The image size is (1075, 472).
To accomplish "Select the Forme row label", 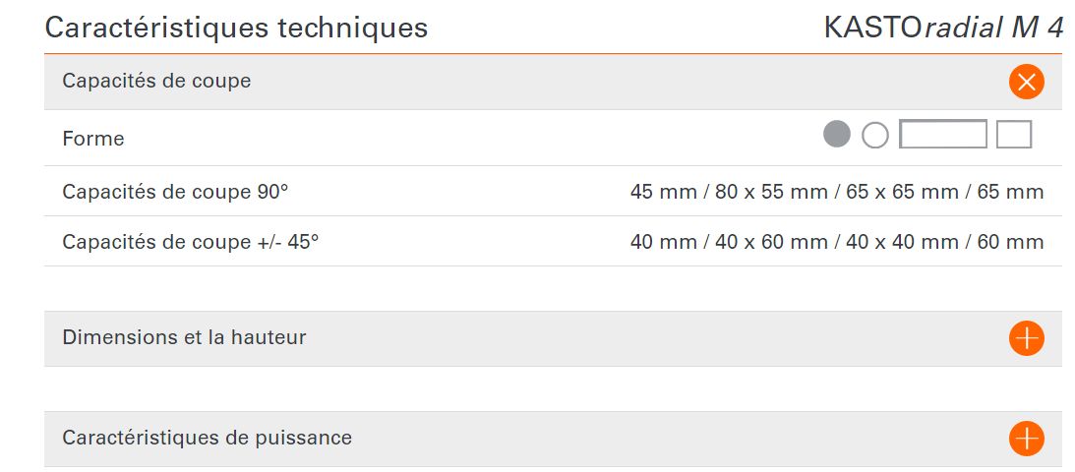I will tap(93, 139).
